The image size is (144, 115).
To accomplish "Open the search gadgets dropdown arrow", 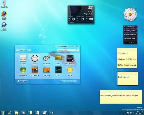I will [78, 50].
